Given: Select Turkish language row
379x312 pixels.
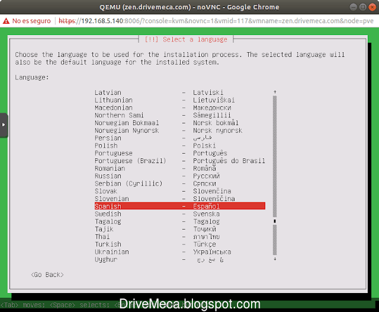Looking at the screenshot, I should [180, 244].
